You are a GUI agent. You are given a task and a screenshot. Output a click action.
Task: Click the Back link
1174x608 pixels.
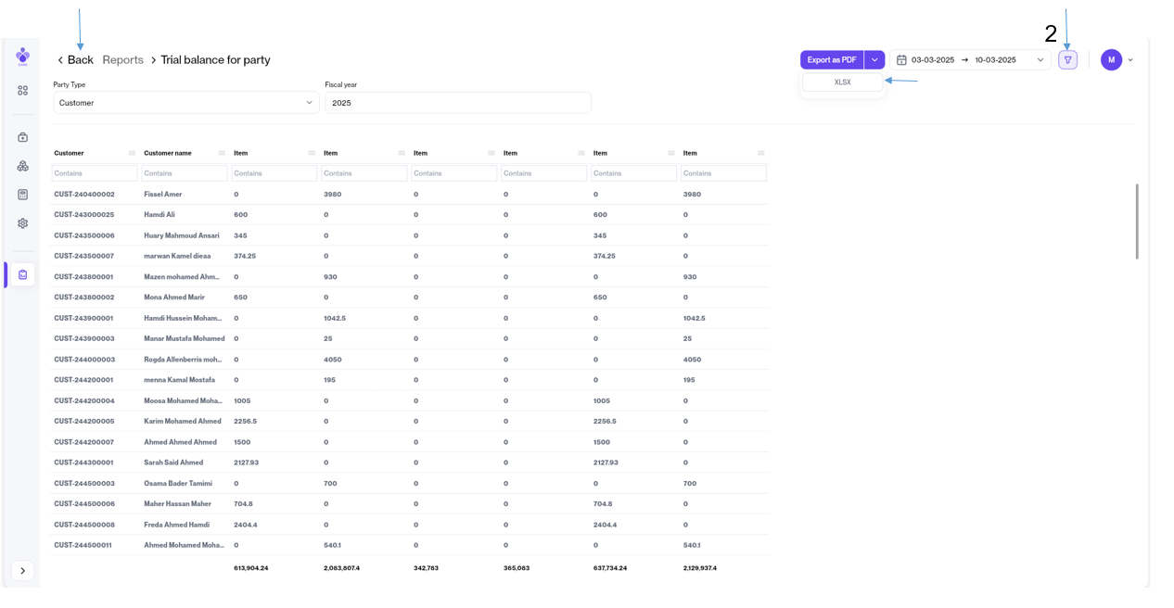[x=75, y=60]
